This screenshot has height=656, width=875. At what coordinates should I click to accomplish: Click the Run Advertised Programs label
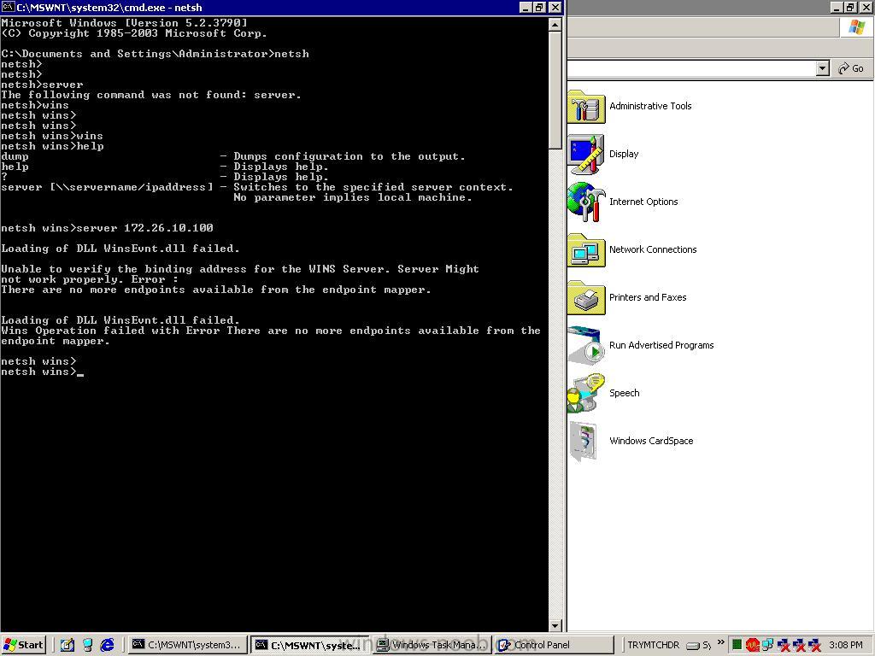click(661, 345)
